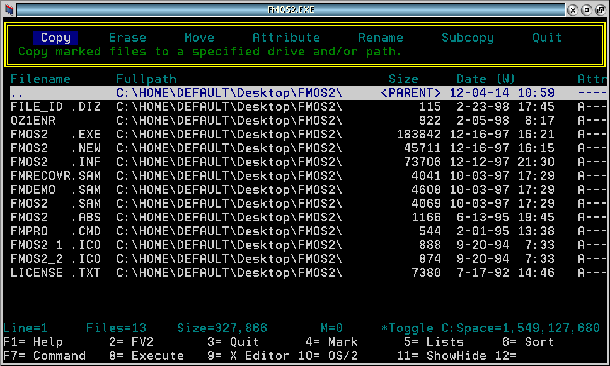Click the 12= key label
Viewport: 610px width, 366px height.
click(506, 356)
